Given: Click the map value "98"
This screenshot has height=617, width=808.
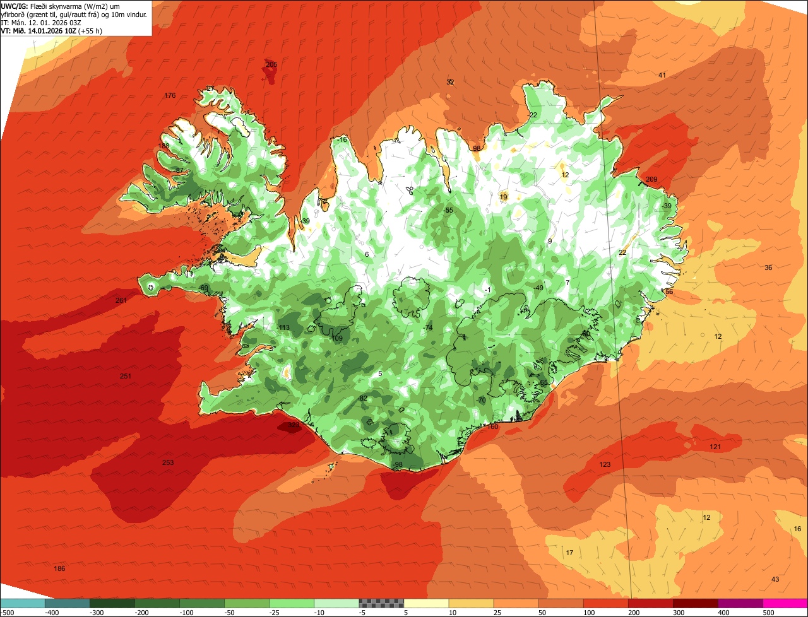Looking at the screenshot, I should click(477, 148).
